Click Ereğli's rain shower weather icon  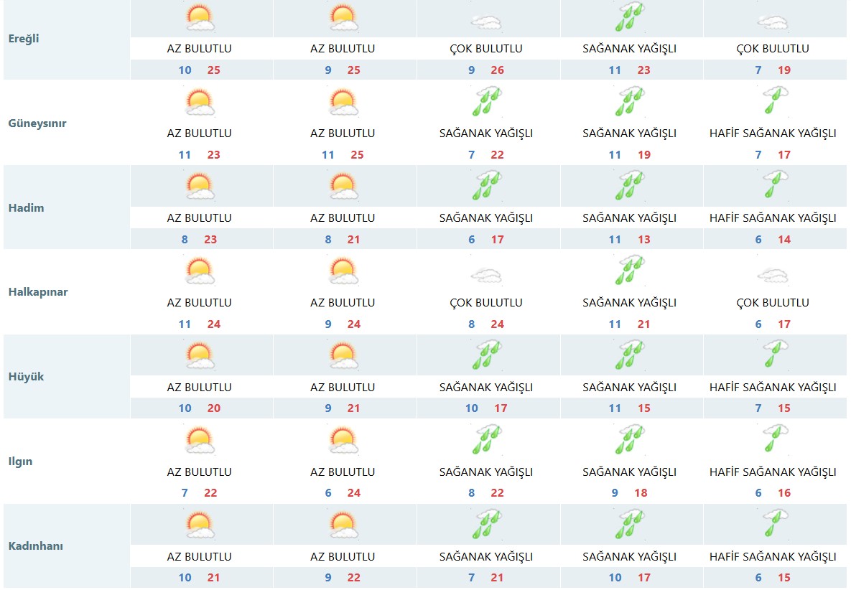[630, 18]
